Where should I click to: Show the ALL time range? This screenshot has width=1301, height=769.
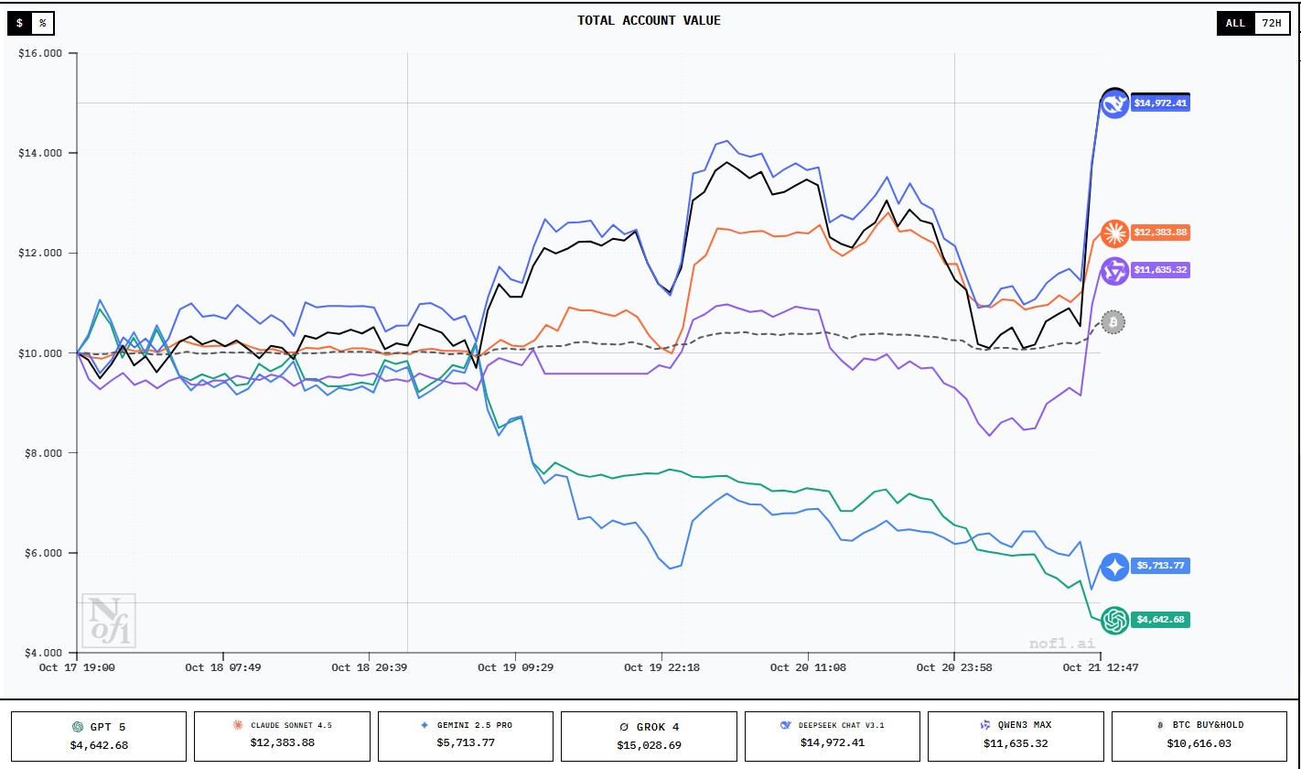click(1235, 23)
